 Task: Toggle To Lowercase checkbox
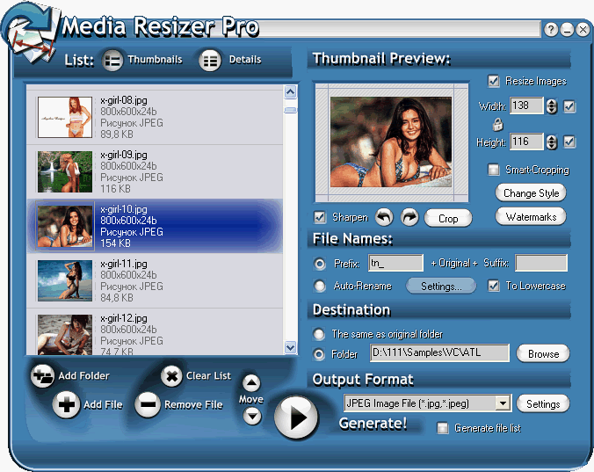493,286
